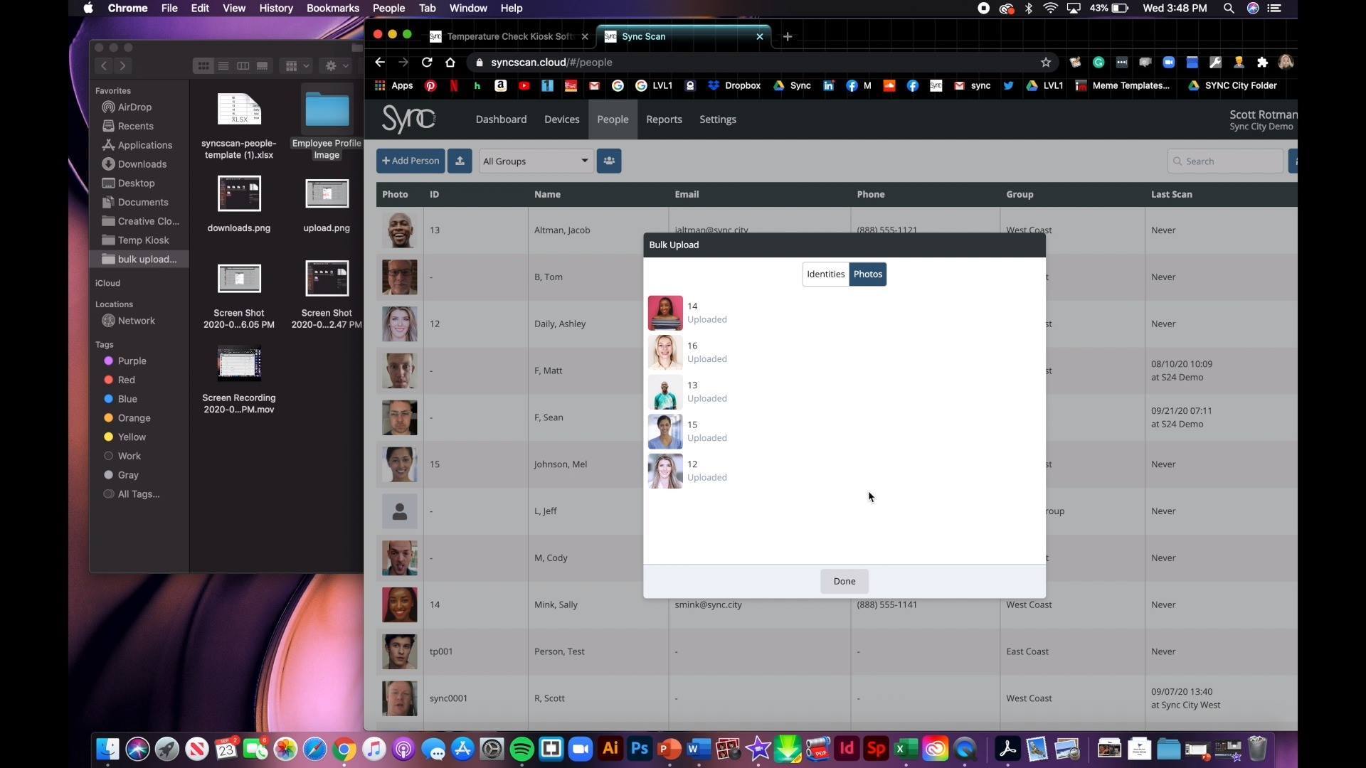Sort table by Name column header
This screenshot has height=768, width=1366.
point(547,194)
